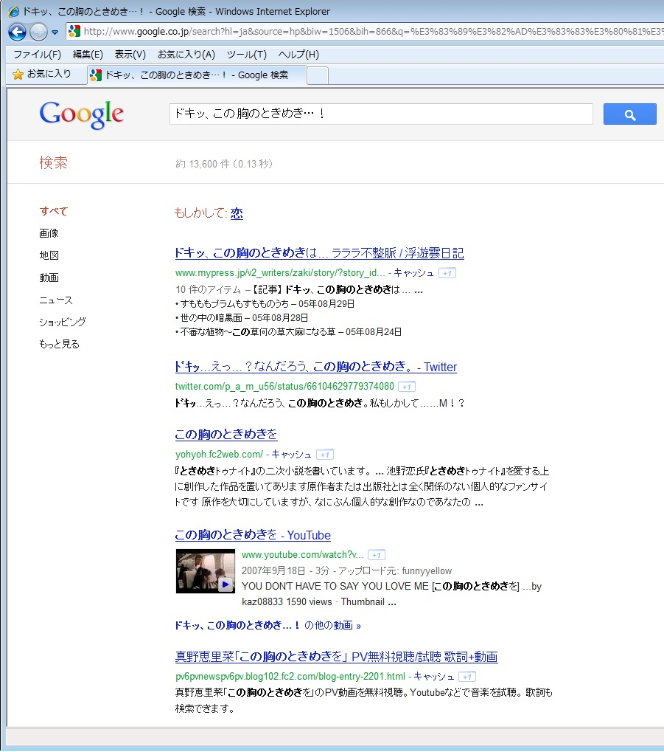The image size is (664, 752).
Task: Click the Google logo
Action: pyautogui.click(x=81, y=114)
